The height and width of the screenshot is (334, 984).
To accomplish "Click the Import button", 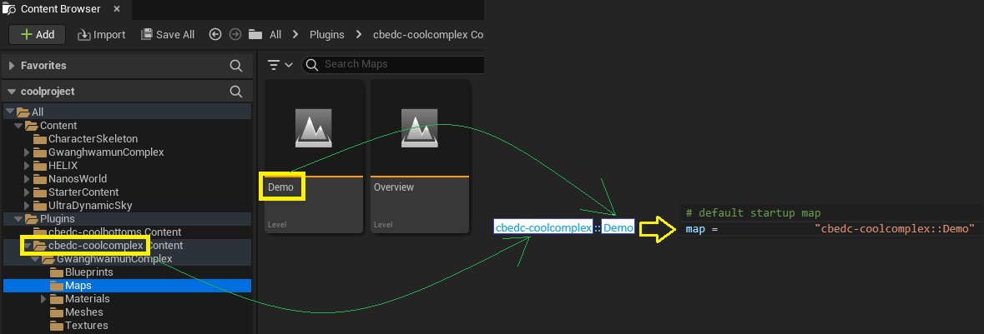I will 101,34.
